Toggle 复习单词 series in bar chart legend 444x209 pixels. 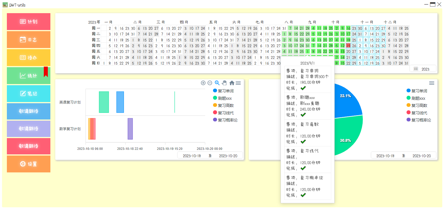(x=225, y=91)
